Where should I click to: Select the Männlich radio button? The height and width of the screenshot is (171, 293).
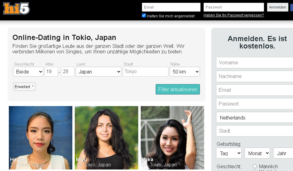pos(255,166)
